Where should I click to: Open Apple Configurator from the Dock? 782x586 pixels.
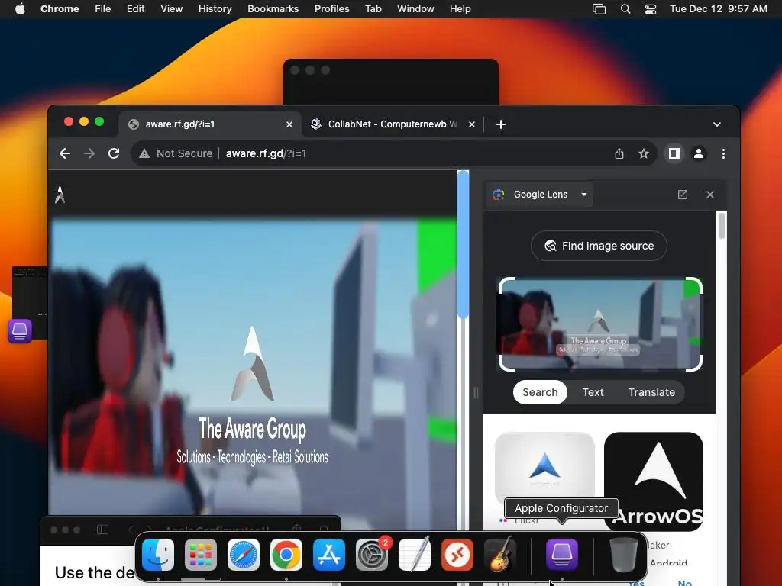coord(562,555)
